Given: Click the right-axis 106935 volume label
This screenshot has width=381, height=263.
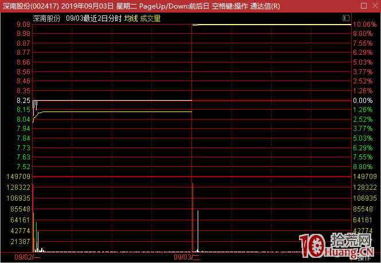Looking at the screenshot, I should (x=365, y=198).
